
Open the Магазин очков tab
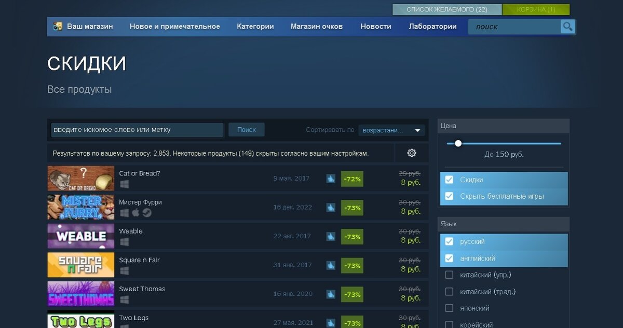317,26
